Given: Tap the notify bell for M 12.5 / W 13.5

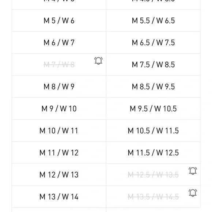Looking at the screenshot, I should 193,171.
